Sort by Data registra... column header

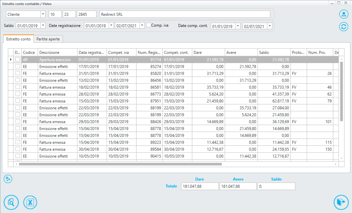tap(92, 53)
